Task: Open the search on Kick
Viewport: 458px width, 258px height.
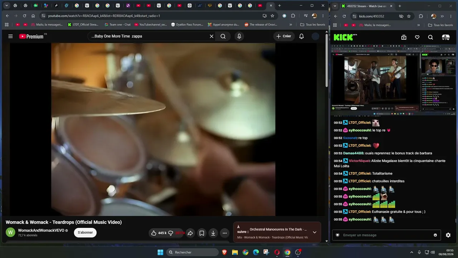Action: click(x=430, y=37)
